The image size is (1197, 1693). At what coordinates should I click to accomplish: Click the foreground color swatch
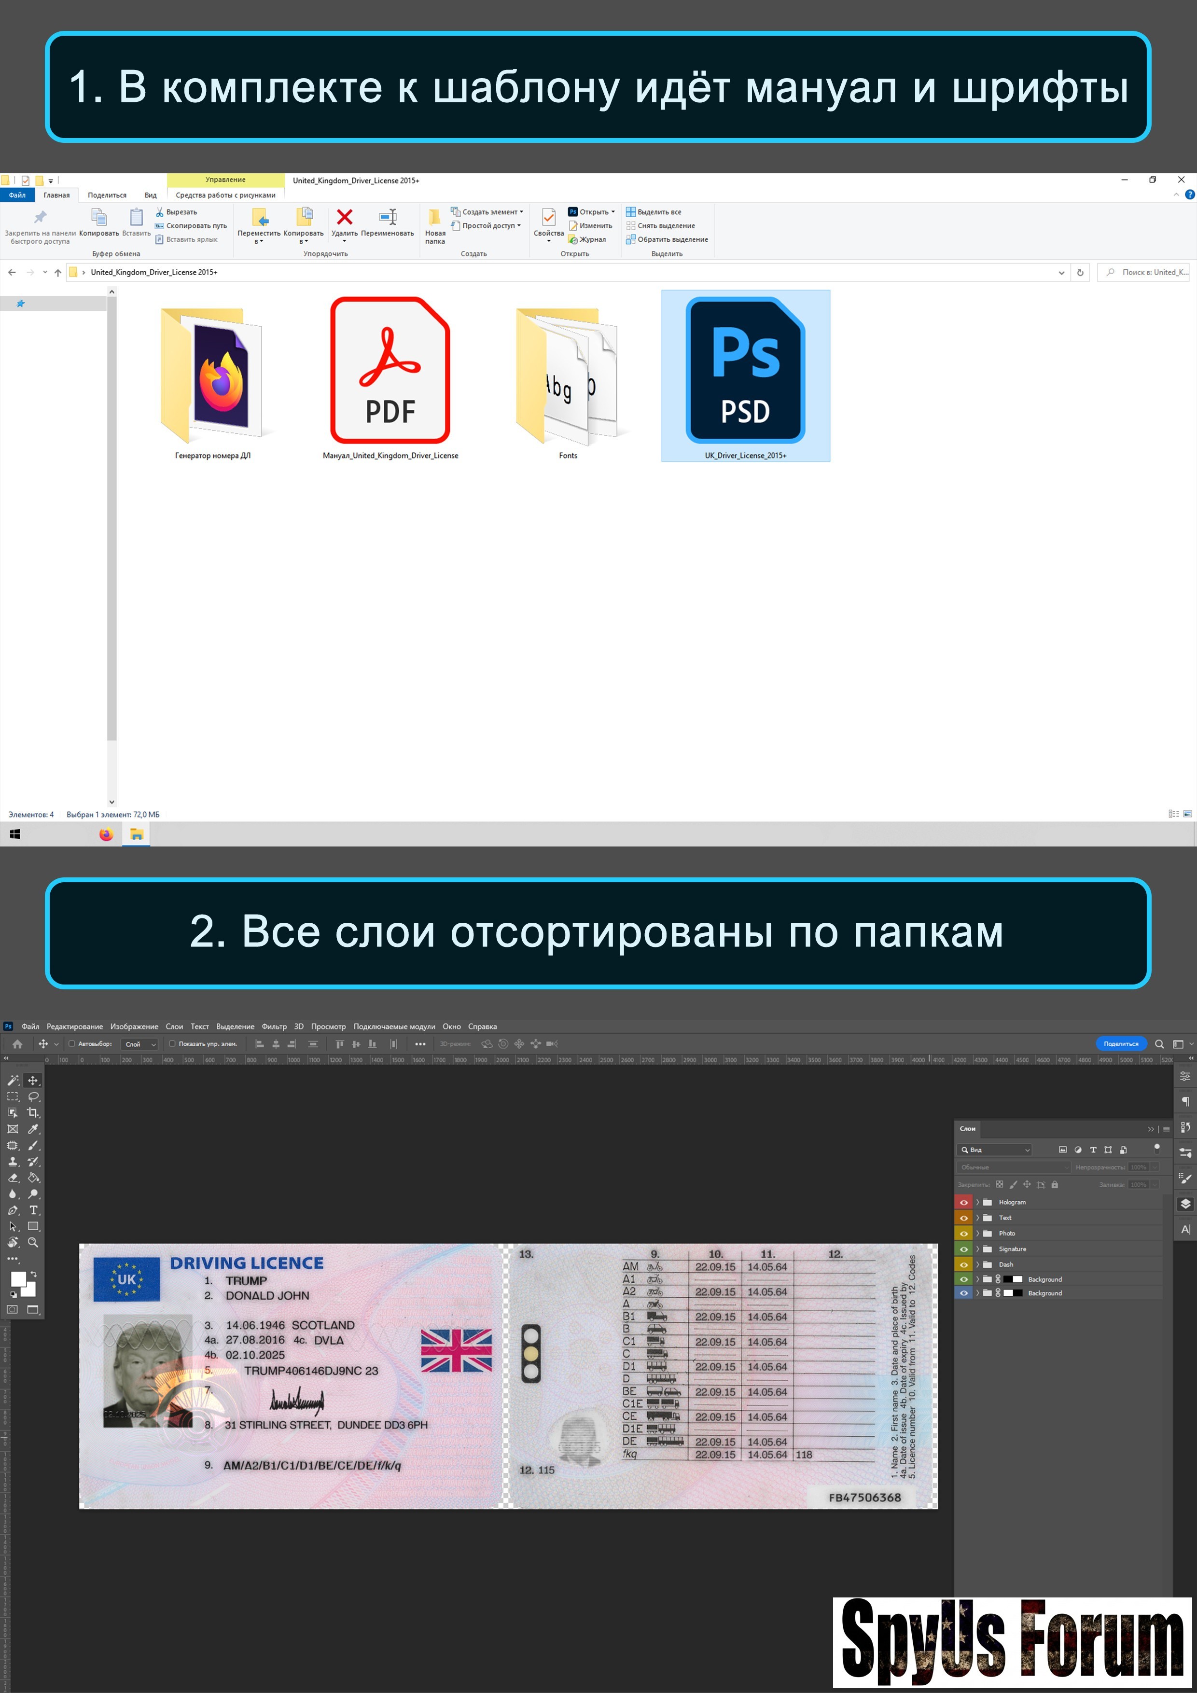[18, 1278]
